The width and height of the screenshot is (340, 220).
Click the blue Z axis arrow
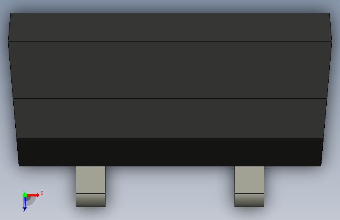coord(25,204)
